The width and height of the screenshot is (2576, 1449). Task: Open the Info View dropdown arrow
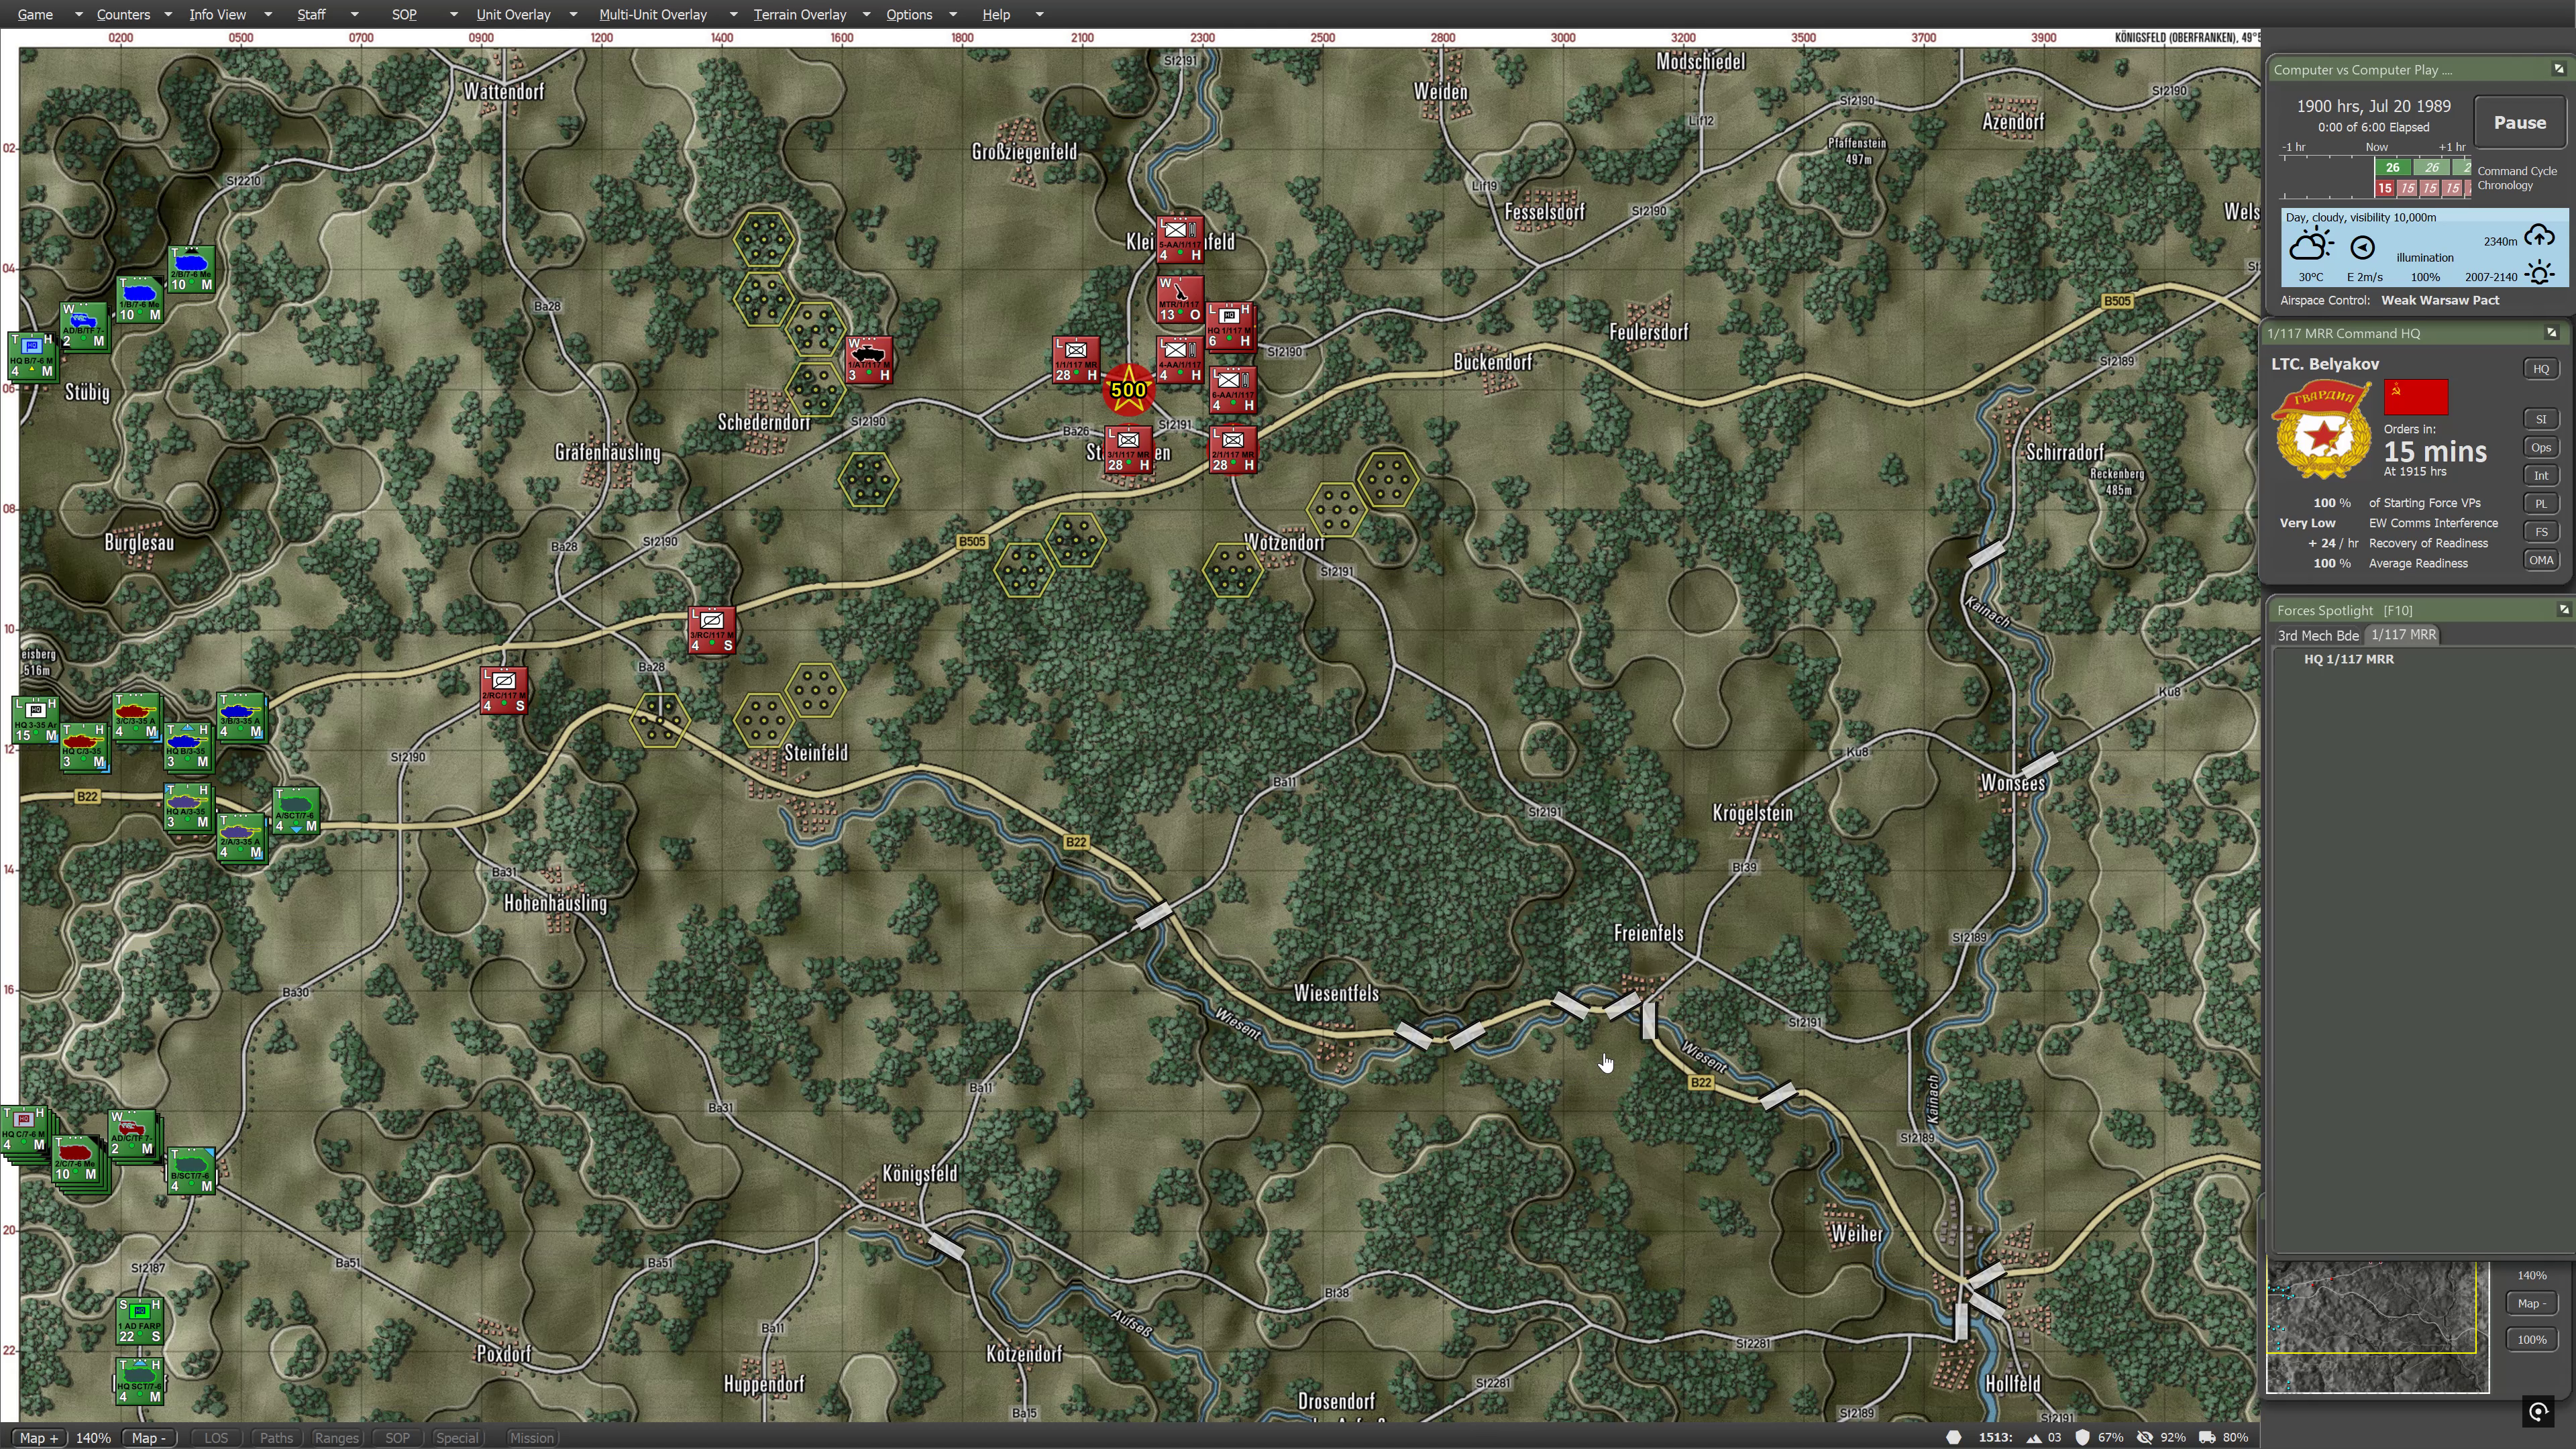tap(268, 14)
